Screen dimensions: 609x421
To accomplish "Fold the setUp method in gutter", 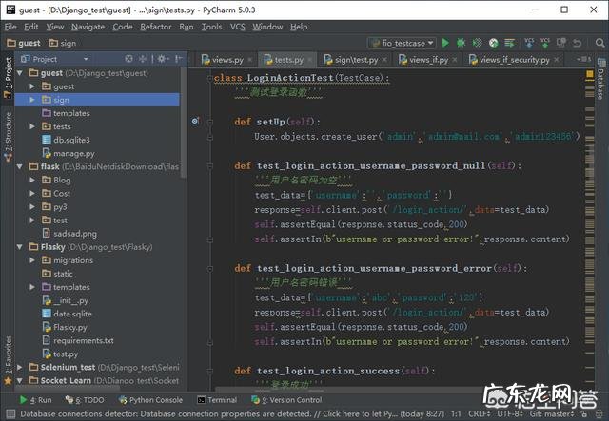I will 210,122.
